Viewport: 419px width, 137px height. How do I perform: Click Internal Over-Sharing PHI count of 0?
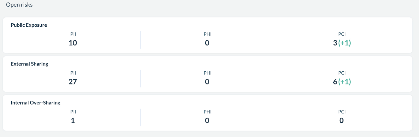click(207, 121)
